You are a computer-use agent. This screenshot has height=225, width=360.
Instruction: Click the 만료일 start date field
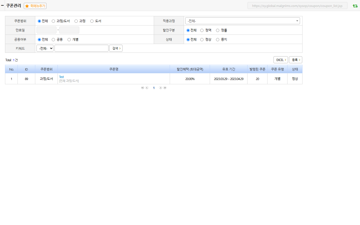click(46, 30)
